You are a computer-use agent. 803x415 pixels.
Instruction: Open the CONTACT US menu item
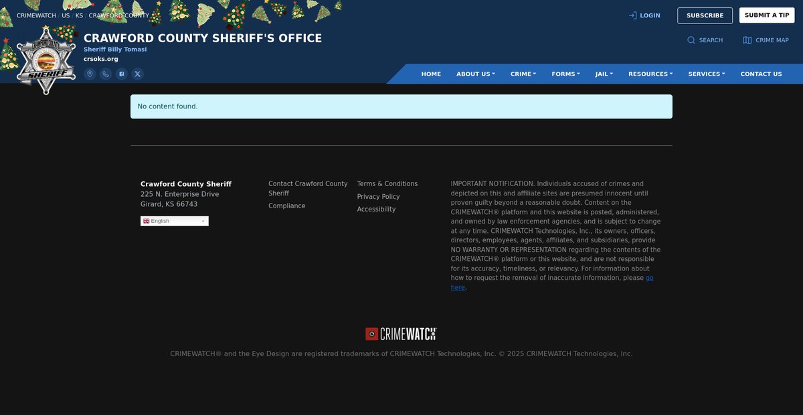(761, 74)
